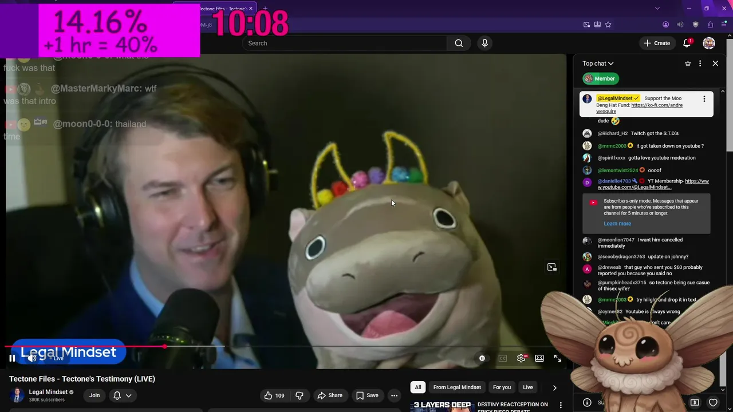This screenshot has height=412, width=733.
Task: Click username @spiritfxxxx in chat
Action: pyautogui.click(x=611, y=158)
